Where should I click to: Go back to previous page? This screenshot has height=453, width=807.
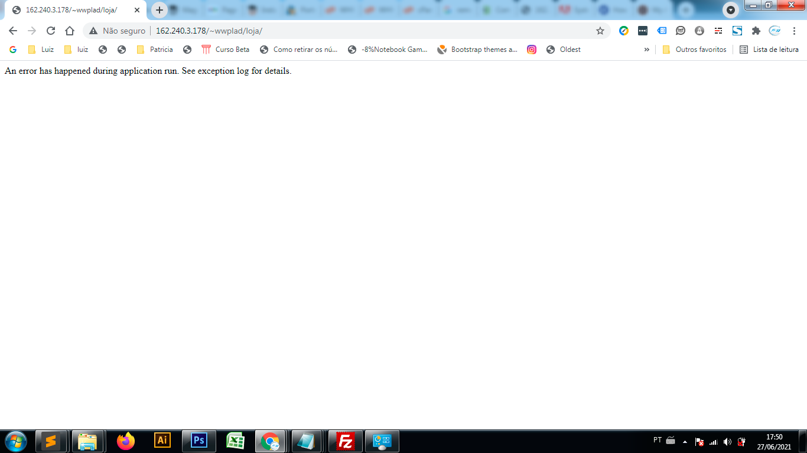[13, 31]
